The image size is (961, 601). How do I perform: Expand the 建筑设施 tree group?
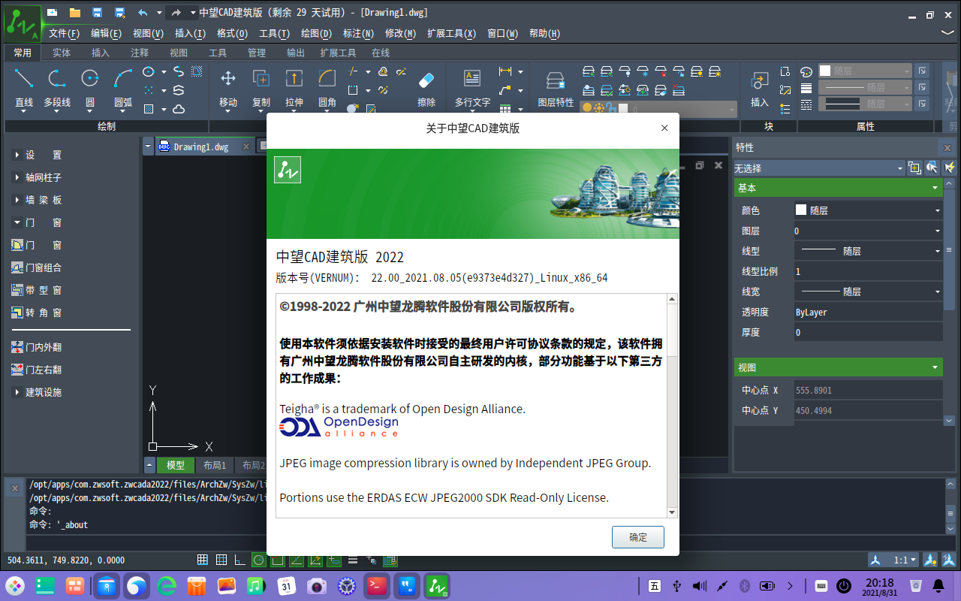17,392
